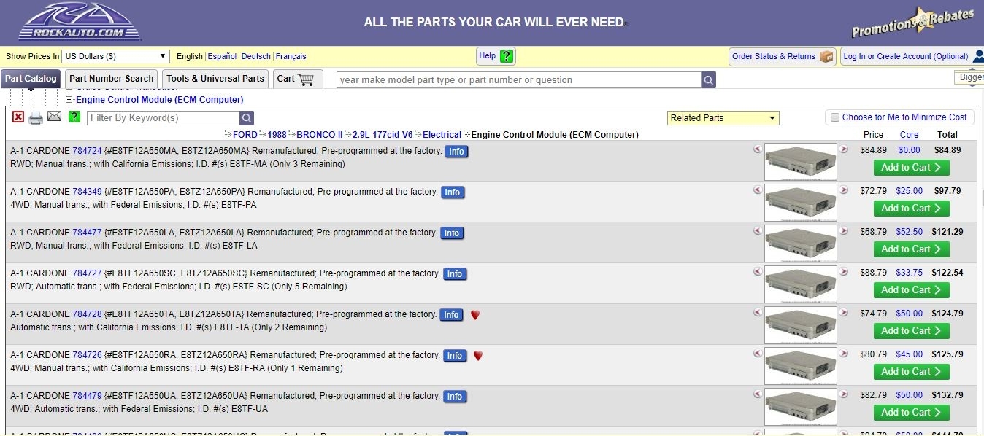Click the BRONCO II breadcrumb link
Image resolution: width=984 pixels, height=436 pixels.
(320, 135)
